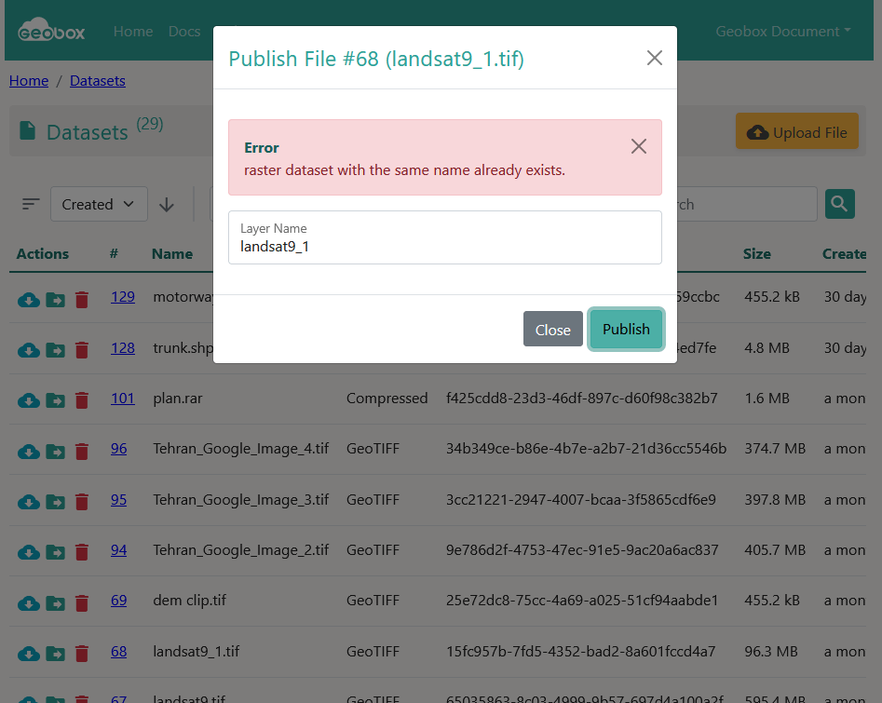Click the download icon for Tehran_Google_Image_4.tif
The width and height of the screenshot is (882, 703).
[x=29, y=451]
